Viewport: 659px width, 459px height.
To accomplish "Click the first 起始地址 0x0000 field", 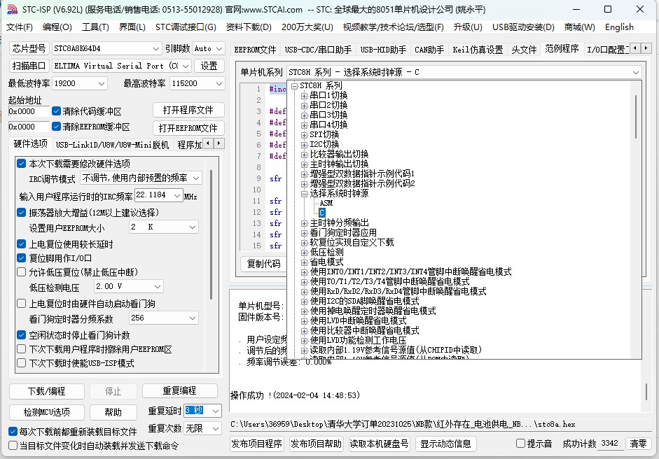I will tap(29, 111).
